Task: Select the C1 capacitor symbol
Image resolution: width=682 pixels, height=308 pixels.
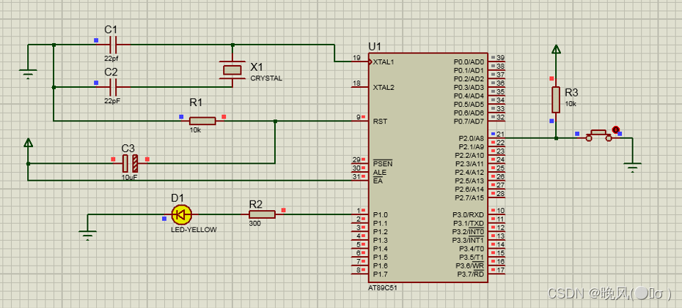Action: (114, 45)
